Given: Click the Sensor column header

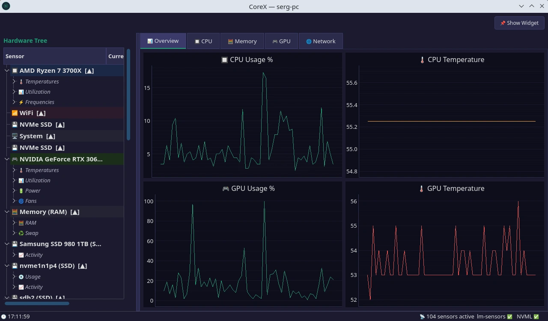Looking at the screenshot, I should [x=54, y=56].
